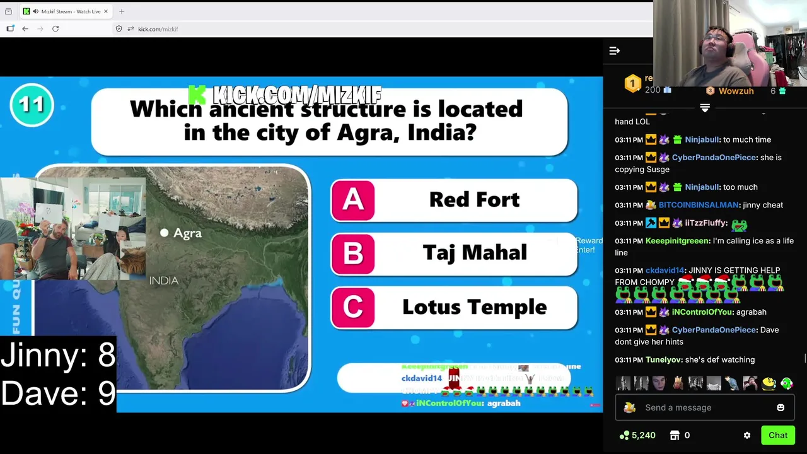Click the bird identity badge in chat input

pyautogui.click(x=629, y=407)
